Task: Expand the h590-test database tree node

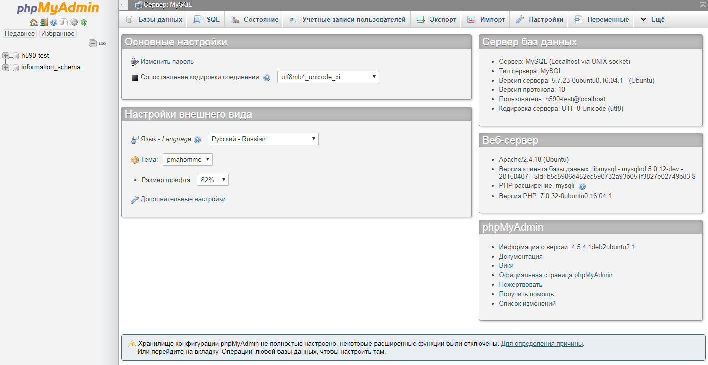Action: pyautogui.click(x=6, y=56)
